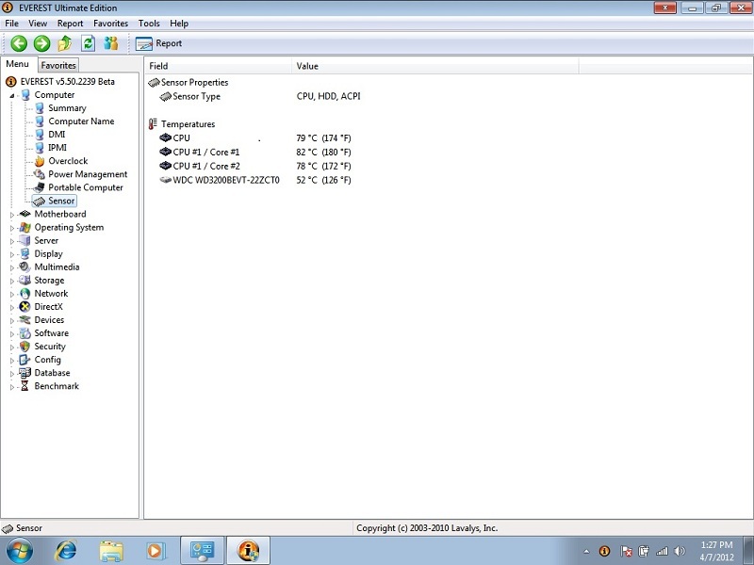
Task: Select the Power Management icon
Action: 40,174
